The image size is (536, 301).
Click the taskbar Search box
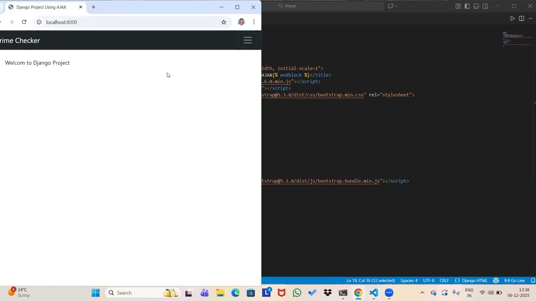[143, 293]
